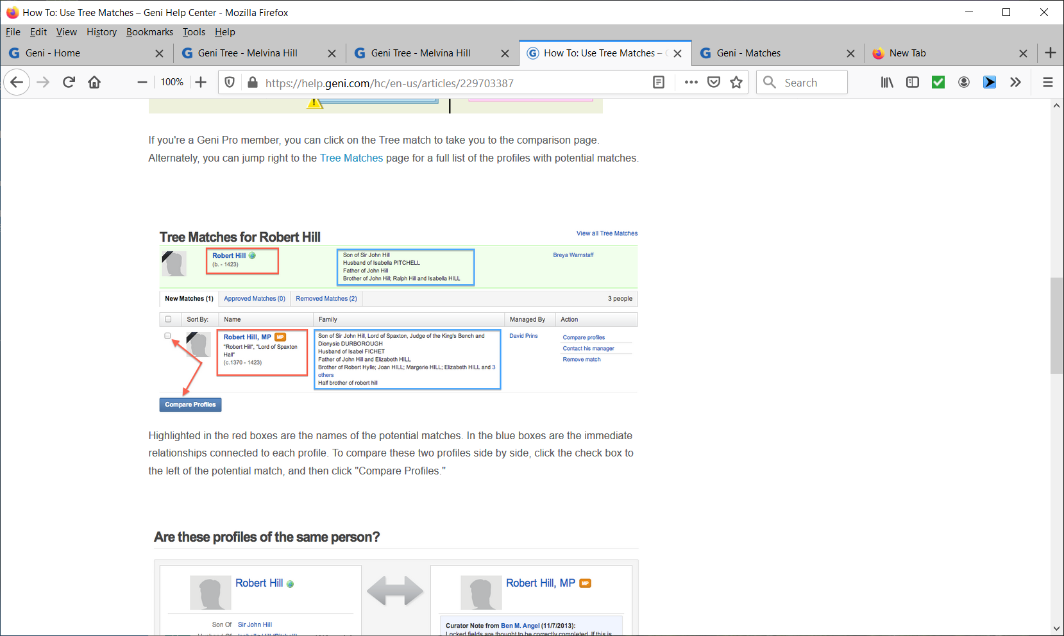Open the Bookmarks menu
Image resolution: width=1064 pixels, height=636 pixels.
(149, 32)
